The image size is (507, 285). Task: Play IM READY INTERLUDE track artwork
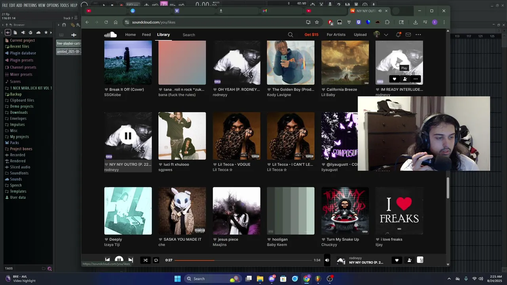(399, 61)
